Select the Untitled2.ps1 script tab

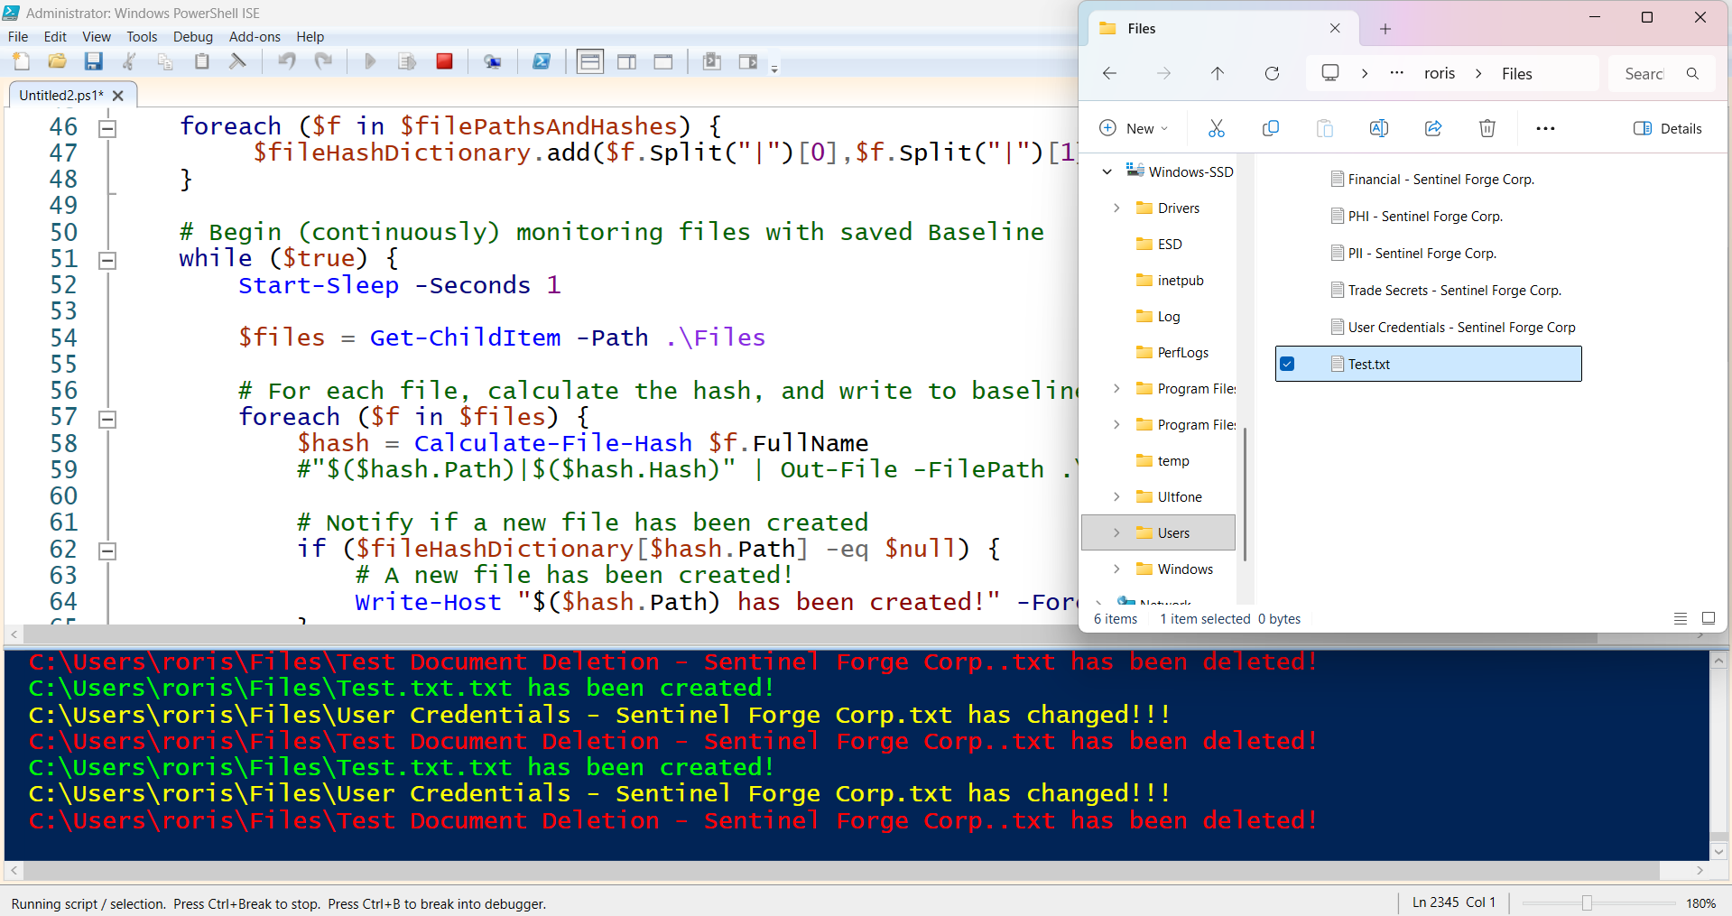pyautogui.click(x=60, y=95)
